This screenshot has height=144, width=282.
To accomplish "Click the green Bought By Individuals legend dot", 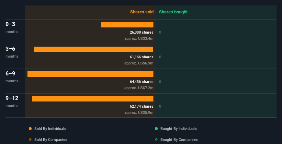I will 156,129.
